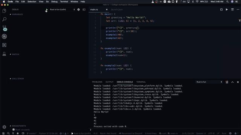
Task: Open the Edit menu
Action: (23, 1)
